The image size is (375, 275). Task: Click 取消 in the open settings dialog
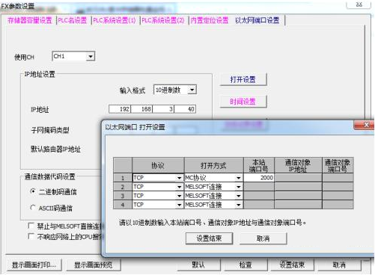[x=263, y=238]
